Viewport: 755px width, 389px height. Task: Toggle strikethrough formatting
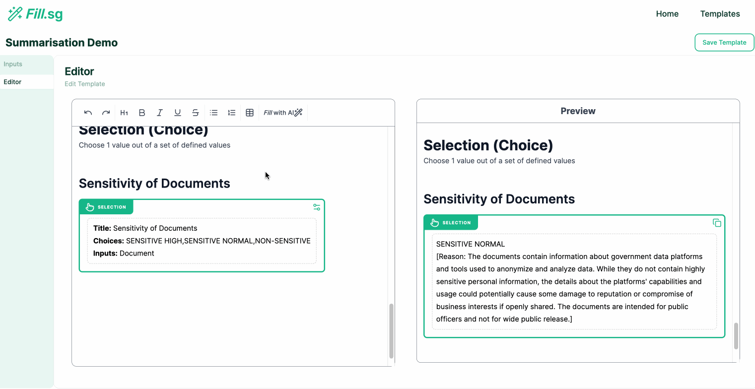click(196, 113)
